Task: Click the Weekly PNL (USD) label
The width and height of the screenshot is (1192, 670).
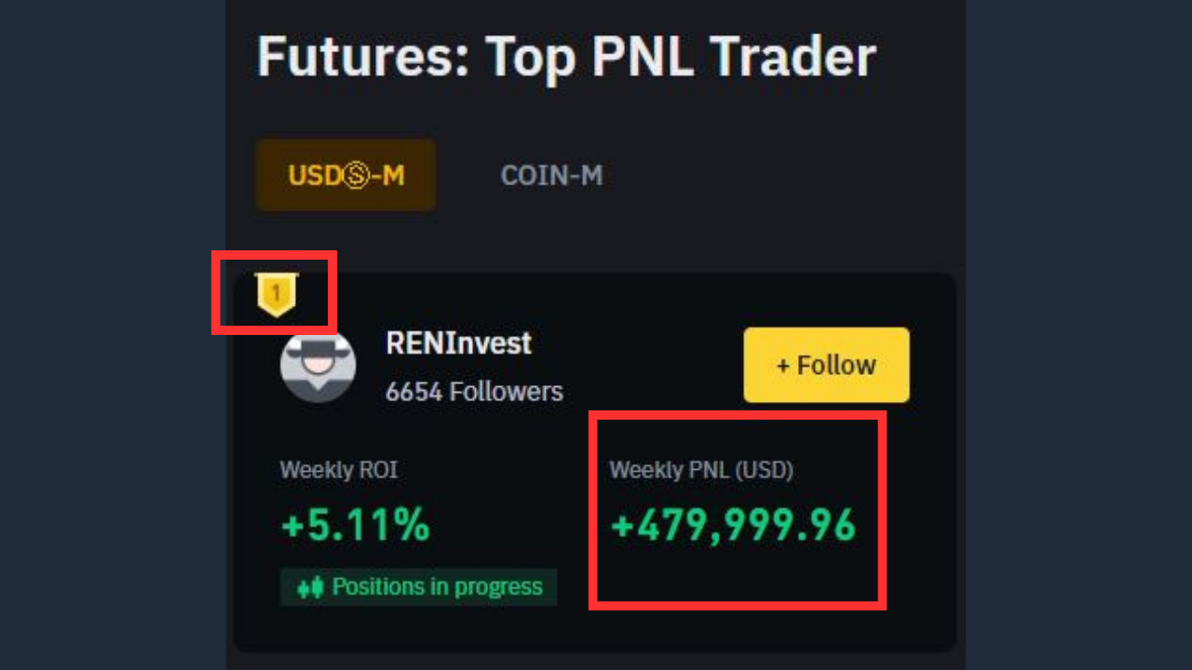Action: [x=701, y=471]
